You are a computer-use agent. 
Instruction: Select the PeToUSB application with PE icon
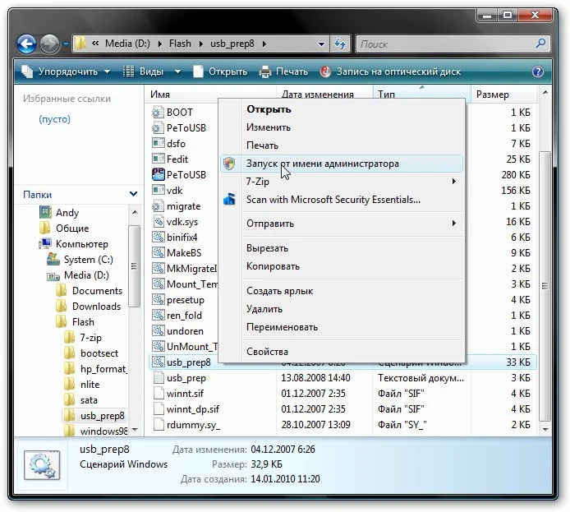point(159,174)
